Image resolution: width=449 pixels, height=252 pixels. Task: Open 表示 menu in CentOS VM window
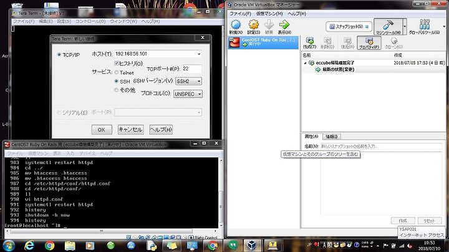(x=57, y=153)
